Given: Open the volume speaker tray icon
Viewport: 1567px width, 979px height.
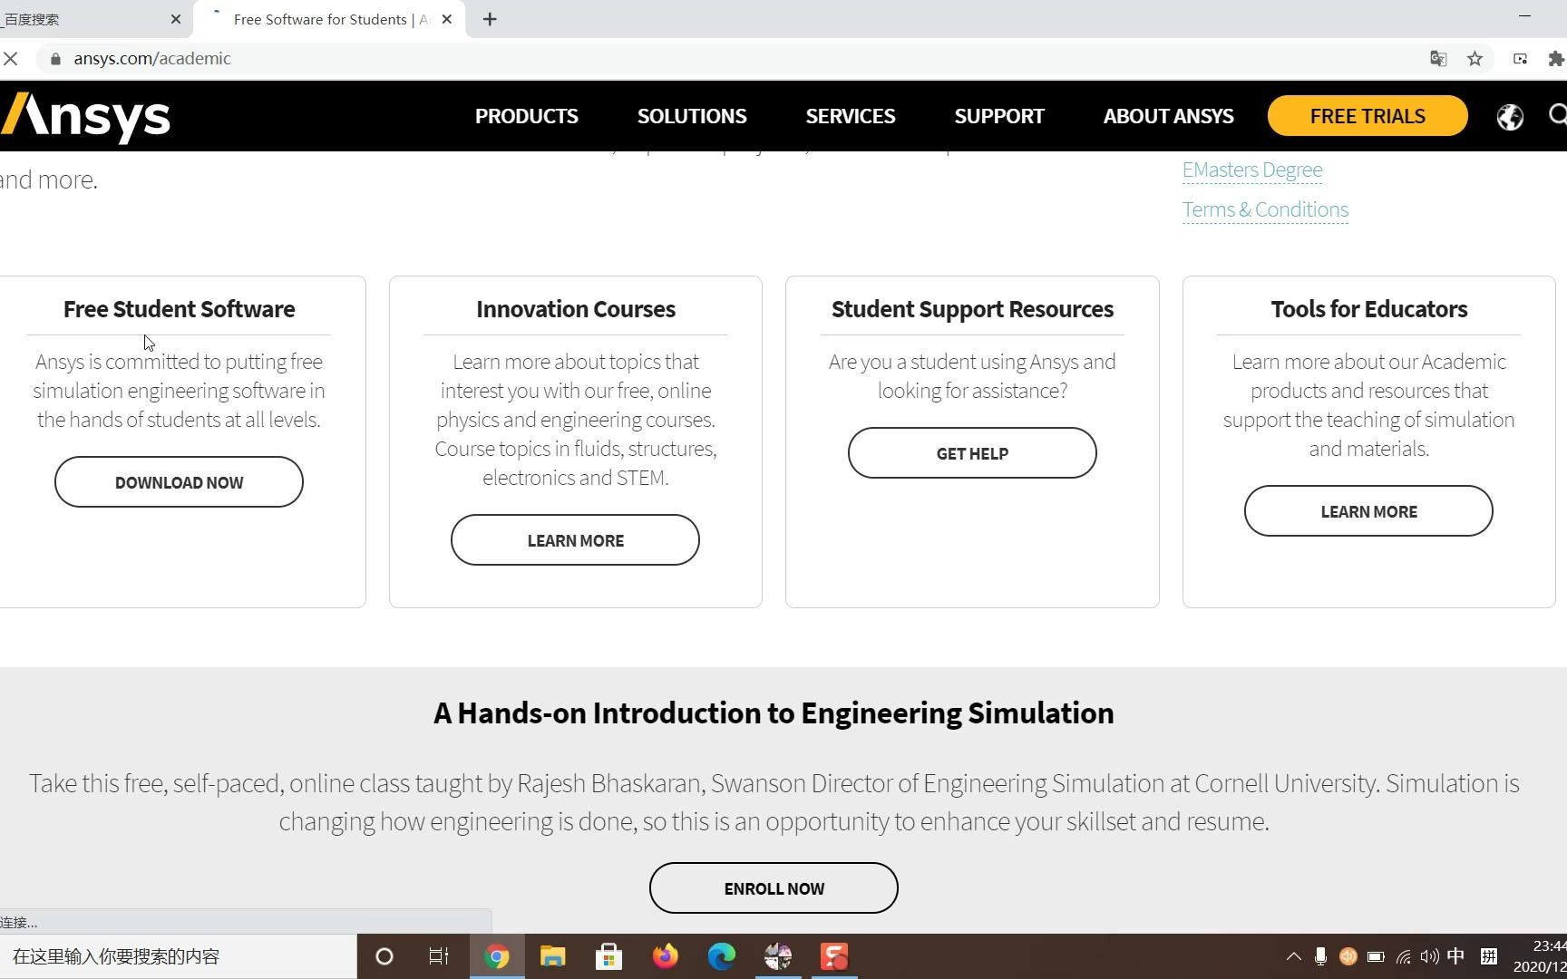Looking at the screenshot, I should [x=1430, y=956].
